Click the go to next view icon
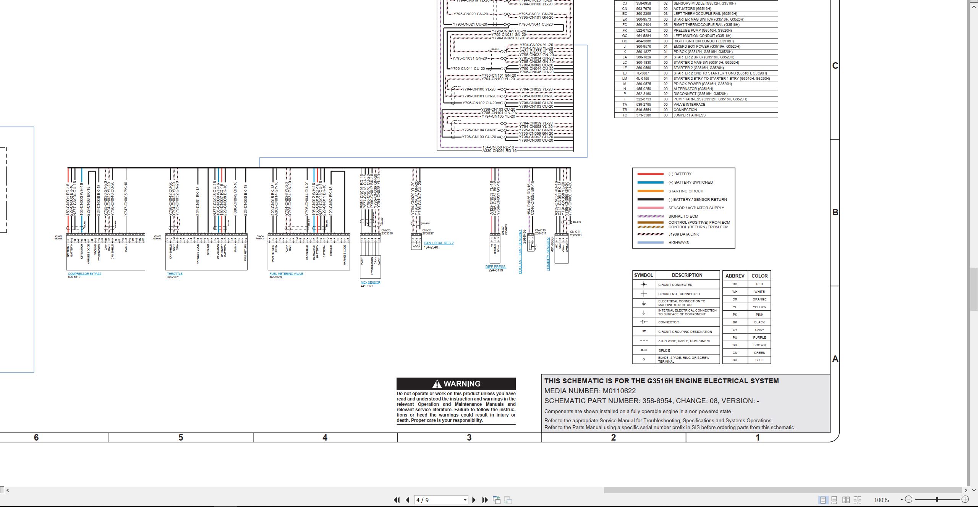The image size is (978, 507). tap(508, 500)
